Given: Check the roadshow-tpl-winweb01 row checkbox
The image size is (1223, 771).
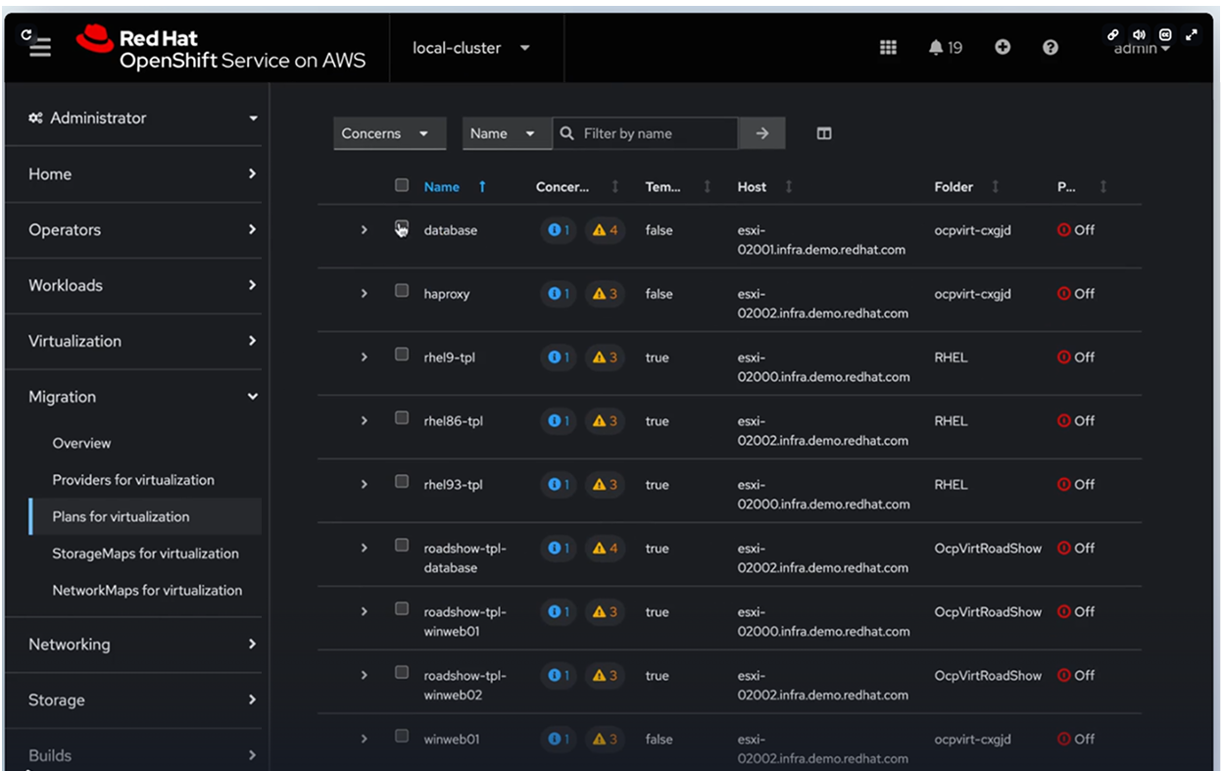Looking at the screenshot, I should tap(402, 609).
